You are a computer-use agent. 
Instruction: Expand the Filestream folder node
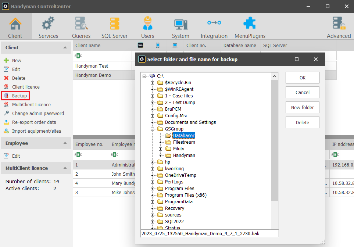(160, 143)
